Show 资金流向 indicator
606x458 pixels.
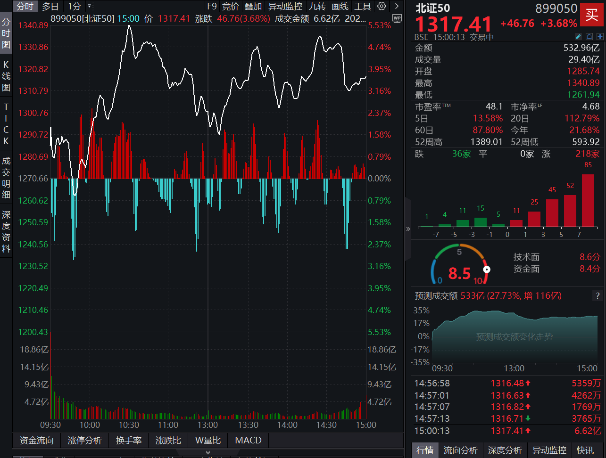pos(37,440)
